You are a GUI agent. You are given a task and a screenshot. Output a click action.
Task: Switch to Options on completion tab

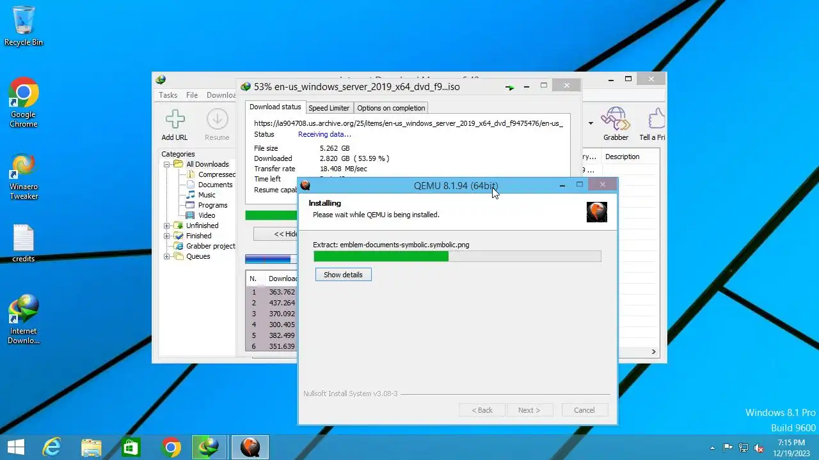pos(391,108)
